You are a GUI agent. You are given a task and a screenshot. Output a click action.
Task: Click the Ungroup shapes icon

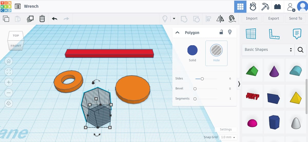(x=196, y=19)
